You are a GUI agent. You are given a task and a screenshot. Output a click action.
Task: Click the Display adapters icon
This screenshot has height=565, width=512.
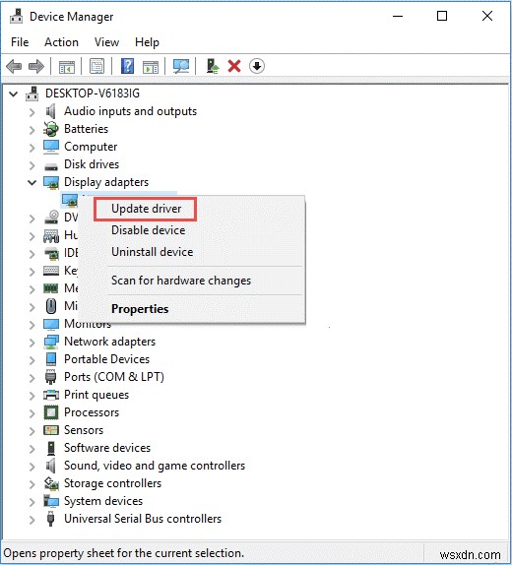click(x=51, y=183)
